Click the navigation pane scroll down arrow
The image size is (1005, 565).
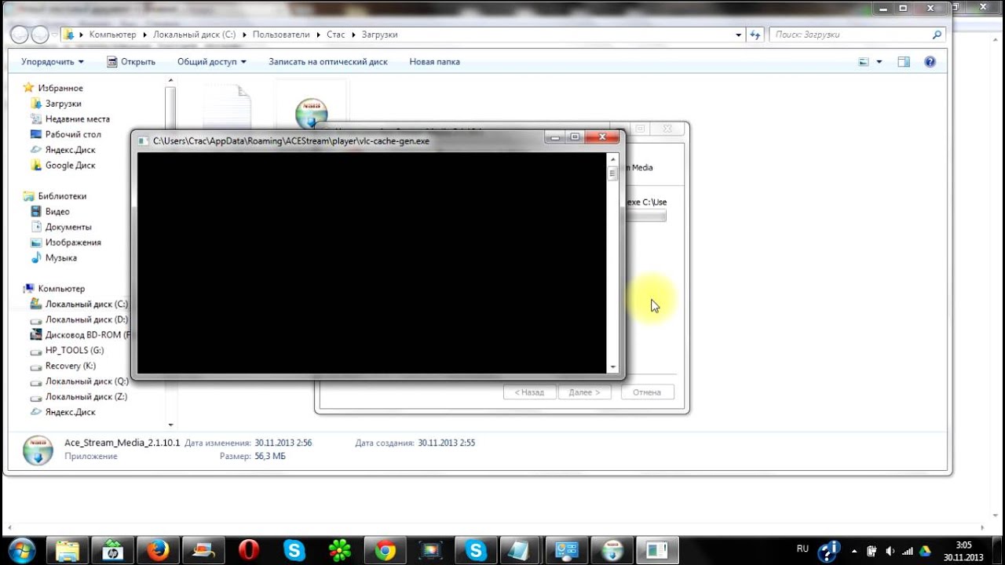point(170,425)
